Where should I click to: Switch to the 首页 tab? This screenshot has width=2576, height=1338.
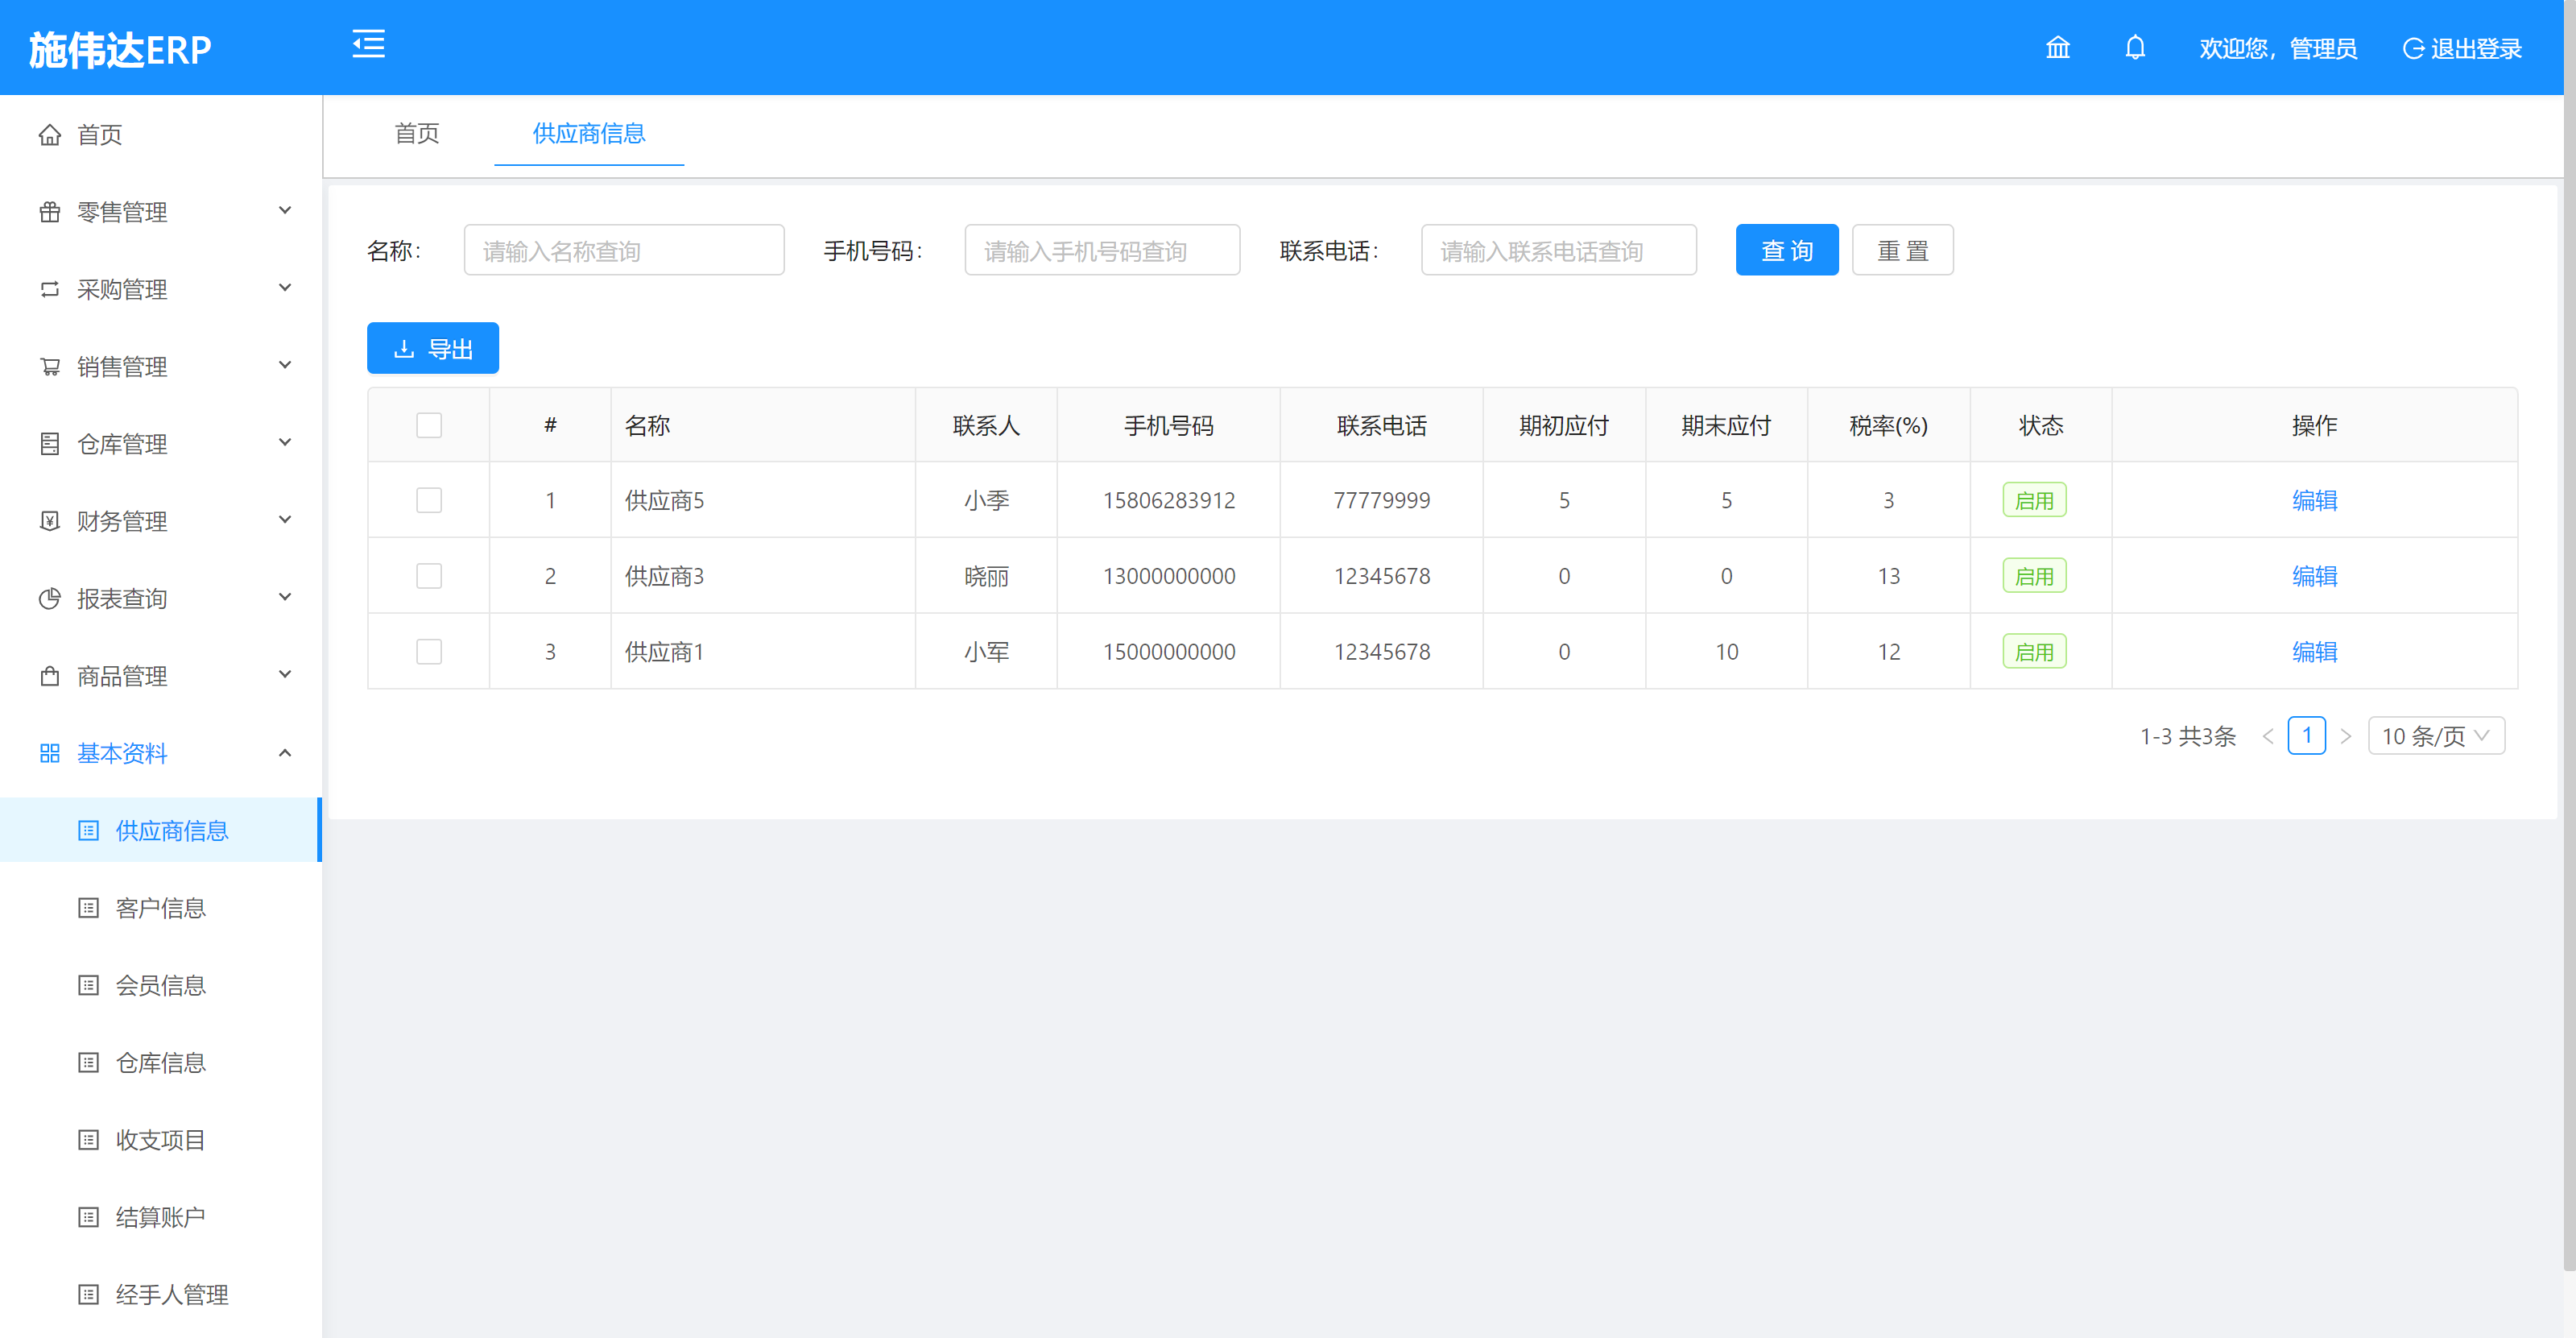(417, 134)
